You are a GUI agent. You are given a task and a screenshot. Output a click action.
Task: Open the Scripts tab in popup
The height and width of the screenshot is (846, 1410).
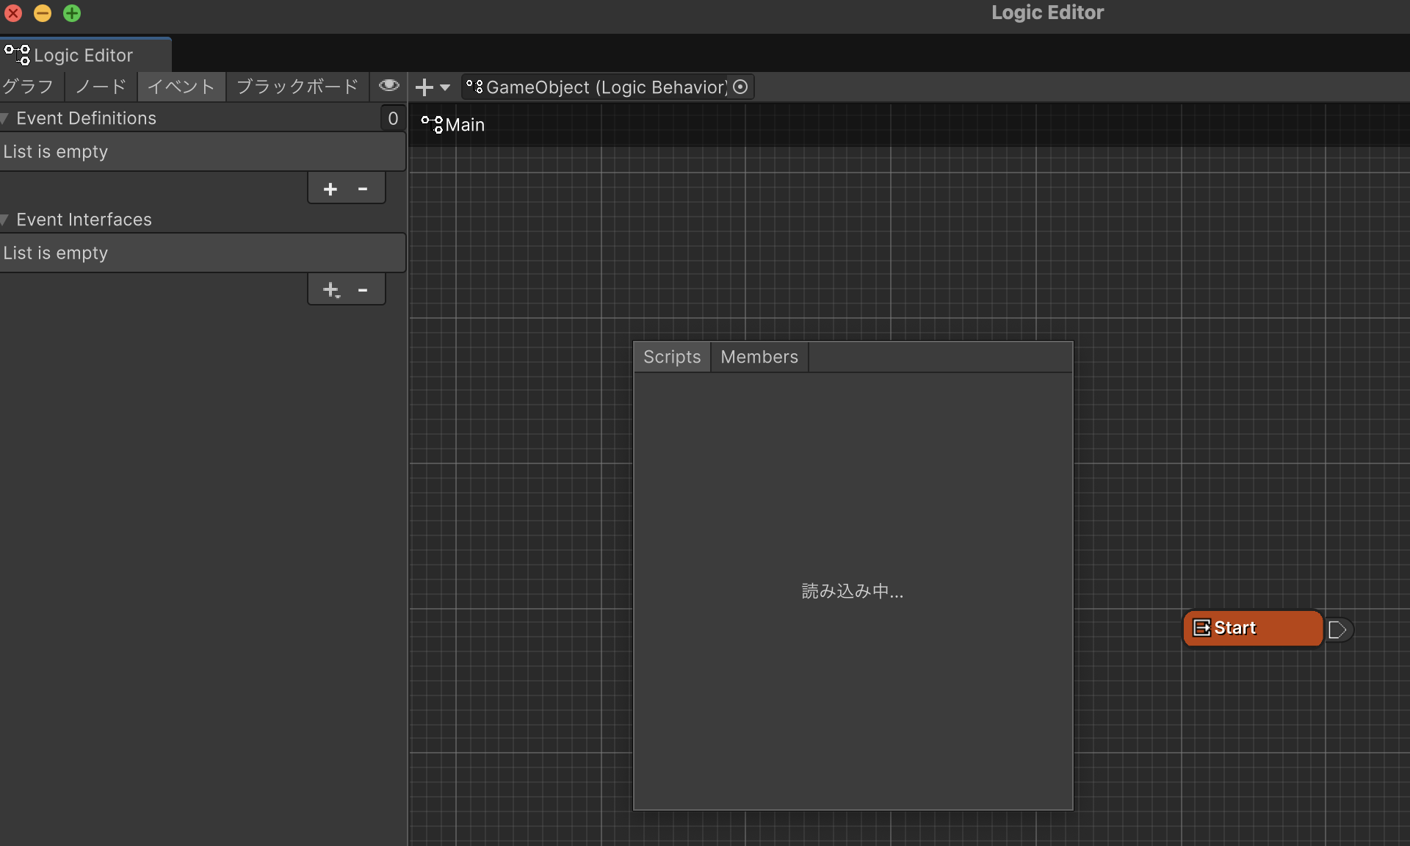tap(672, 358)
